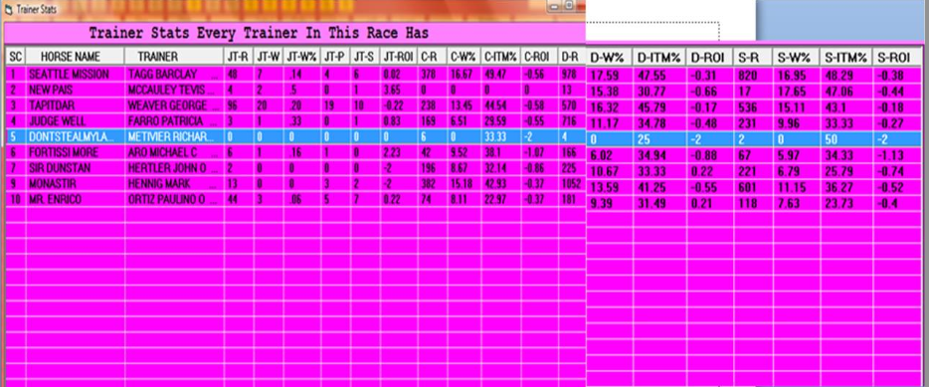The width and height of the screenshot is (929, 387).
Task: Select trainer WEAVER GEORGE cell
Action: pos(174,105)
